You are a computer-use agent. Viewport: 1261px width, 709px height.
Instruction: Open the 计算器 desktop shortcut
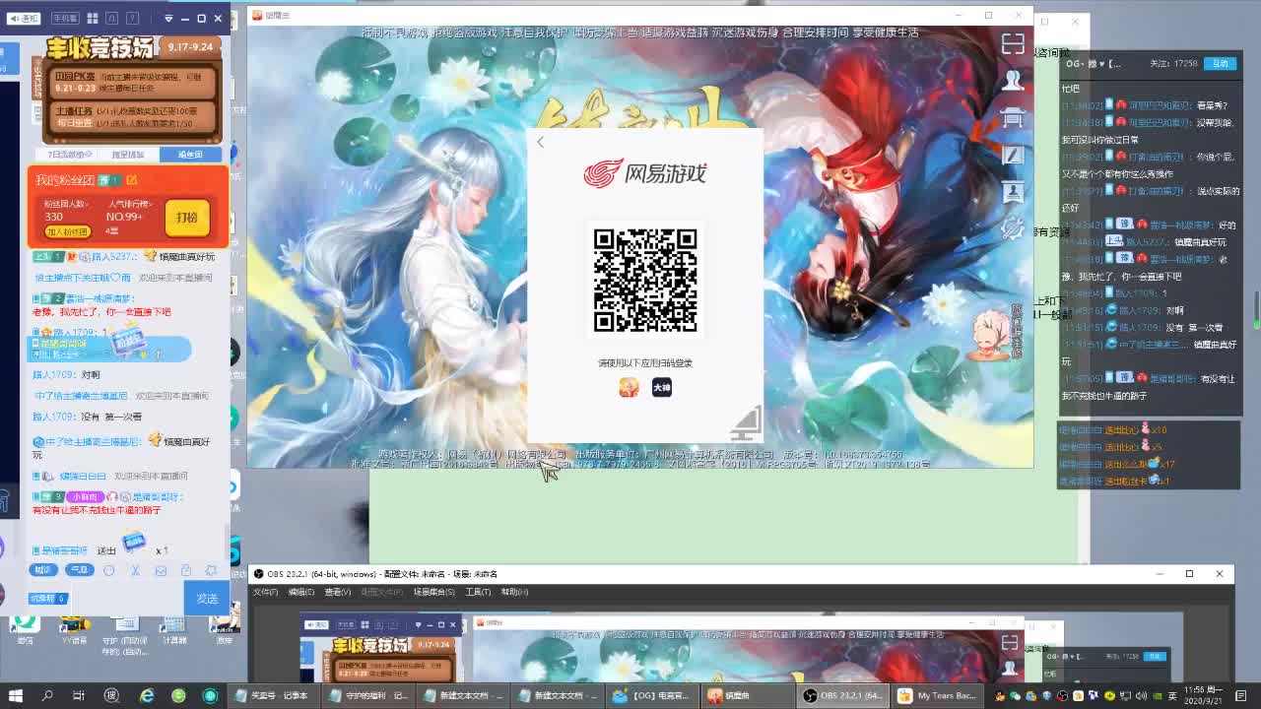(x=174, y=631)
